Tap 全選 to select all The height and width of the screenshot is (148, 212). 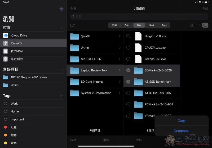(73, 9)
